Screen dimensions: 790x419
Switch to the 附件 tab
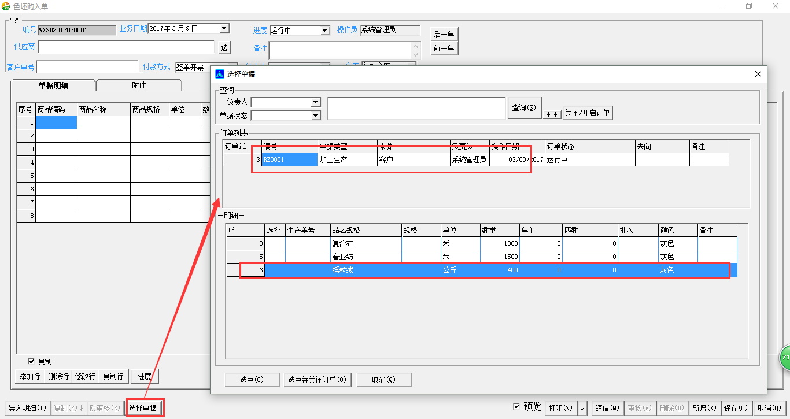139,86
